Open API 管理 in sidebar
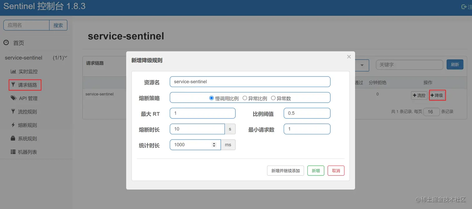Viewport: 472px width, 209px height. [28, 98]
